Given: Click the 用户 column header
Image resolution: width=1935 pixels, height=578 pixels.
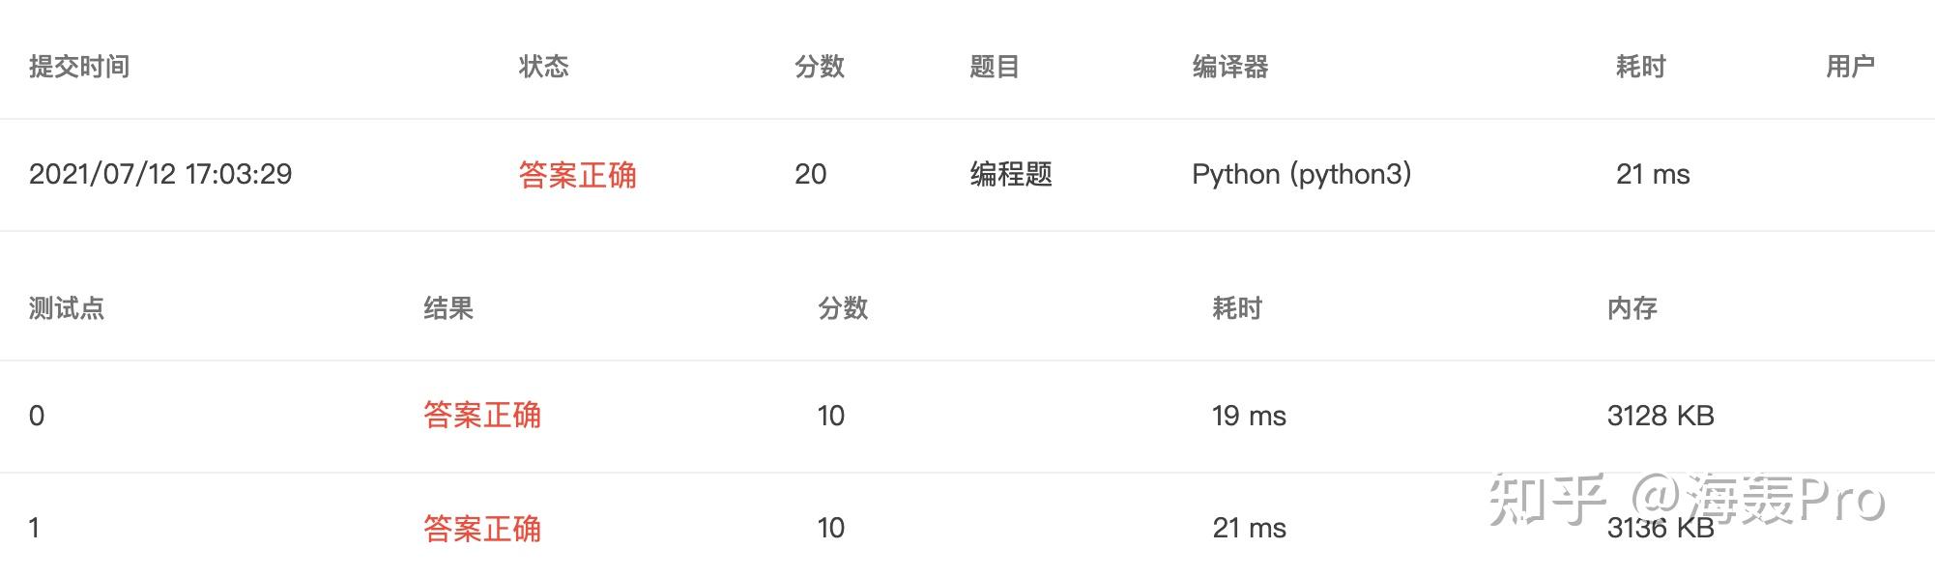Looking at the screenshot, I should tap(1850, 67).
